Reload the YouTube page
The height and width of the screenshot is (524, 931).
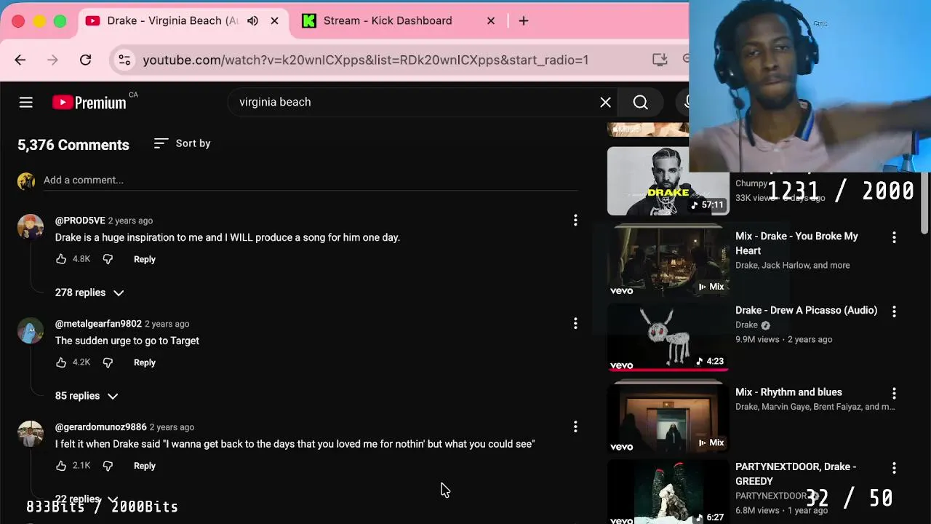(85, 60)
